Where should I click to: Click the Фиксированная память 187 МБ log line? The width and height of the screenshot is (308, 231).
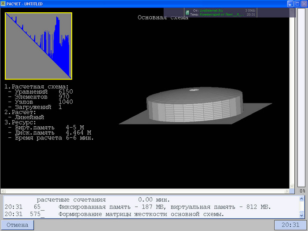(138, 207)
